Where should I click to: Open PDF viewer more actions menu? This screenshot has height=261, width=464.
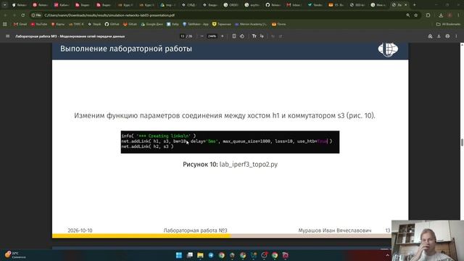(456, 36)
